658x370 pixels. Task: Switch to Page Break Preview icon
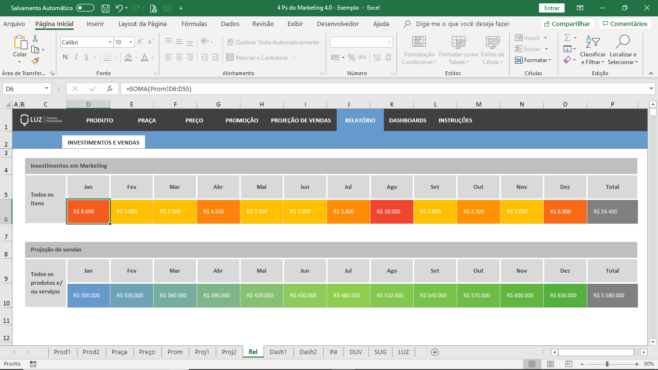point(568,364)
